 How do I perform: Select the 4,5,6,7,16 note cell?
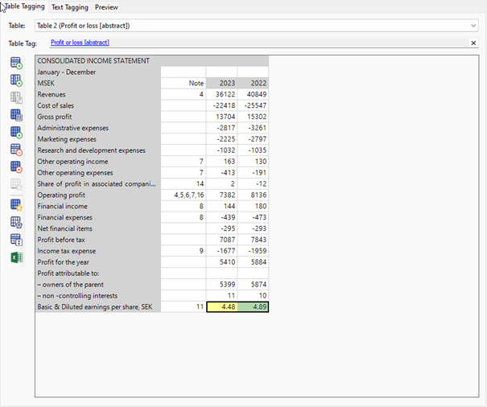pyautogui.click(x=184, y=195)
